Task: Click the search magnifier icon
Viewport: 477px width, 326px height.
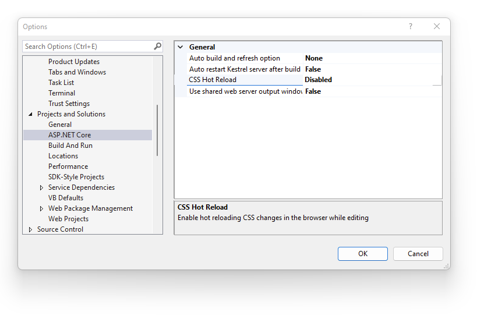Action: (157, 47)
